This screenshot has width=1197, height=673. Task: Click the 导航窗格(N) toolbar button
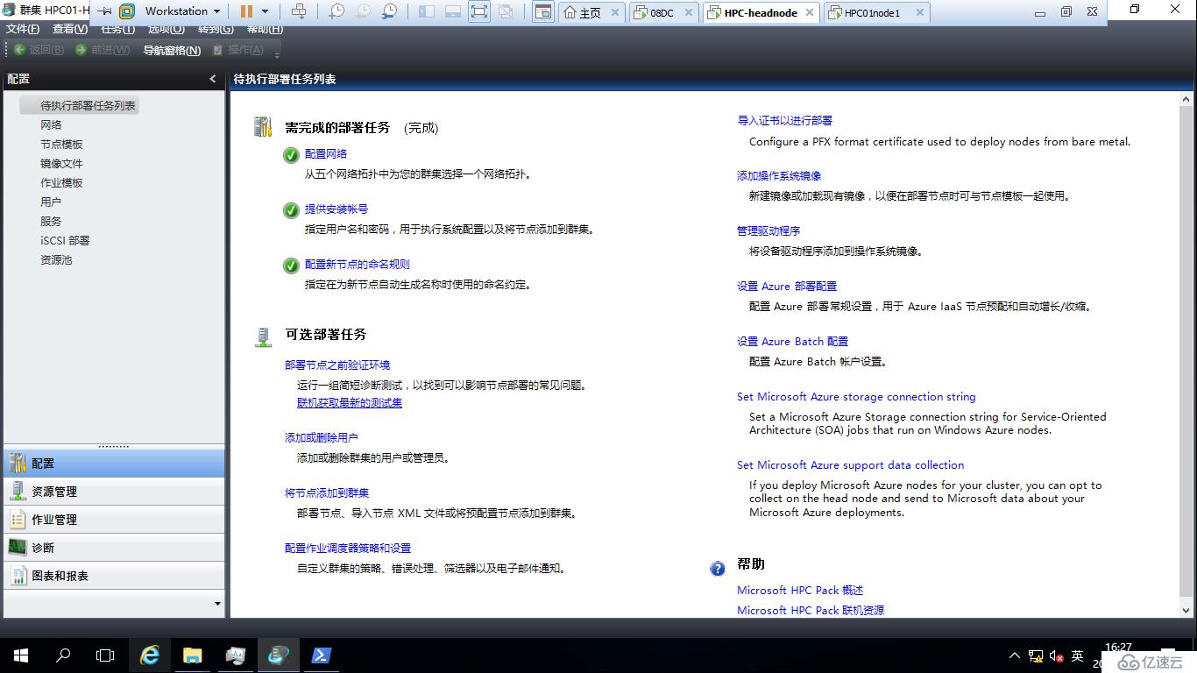point(172,50)
